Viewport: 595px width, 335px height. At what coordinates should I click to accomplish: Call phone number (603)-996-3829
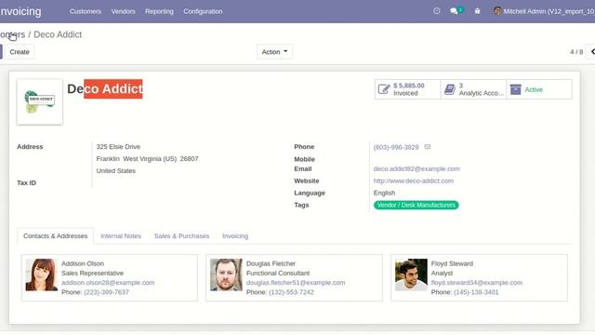click(x=396, y=147)
